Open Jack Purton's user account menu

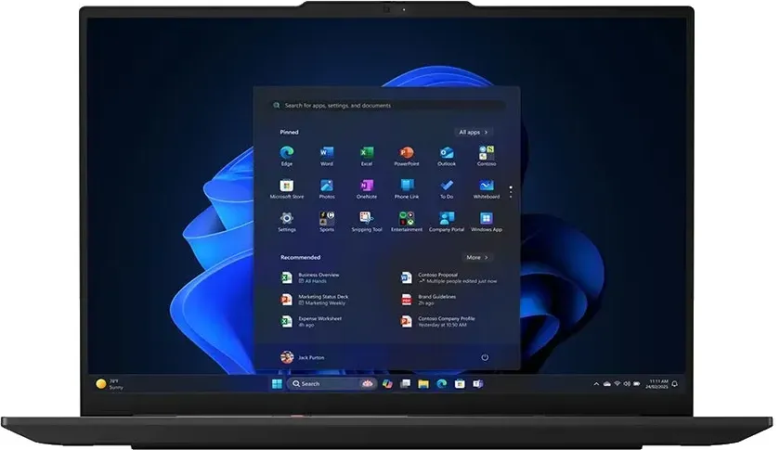(x=303, y=357)
